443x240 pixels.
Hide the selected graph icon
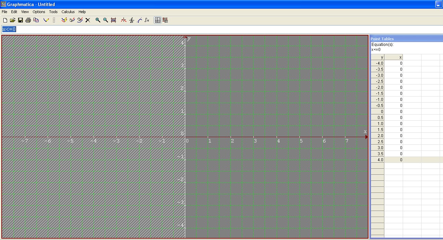(72, 20)
